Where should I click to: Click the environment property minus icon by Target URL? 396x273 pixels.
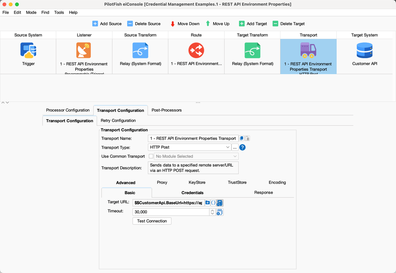tap(220, 203)
